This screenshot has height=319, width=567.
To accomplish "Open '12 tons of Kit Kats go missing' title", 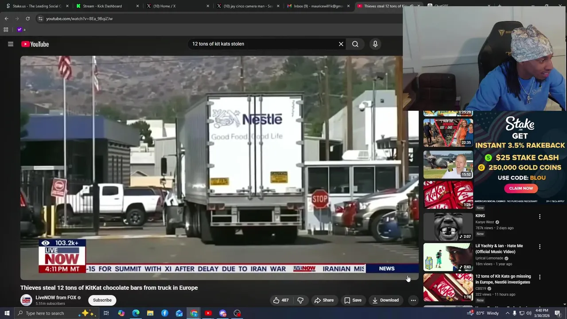I will 503,279.
